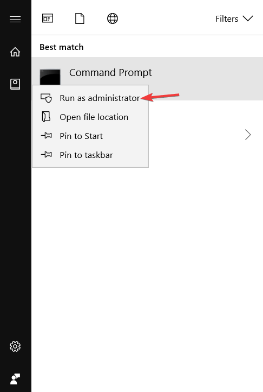Viewport: 263px width, 392px height.
Task: Expand the hamburger menu in the sidebar
Action: (x=15, y=19)
